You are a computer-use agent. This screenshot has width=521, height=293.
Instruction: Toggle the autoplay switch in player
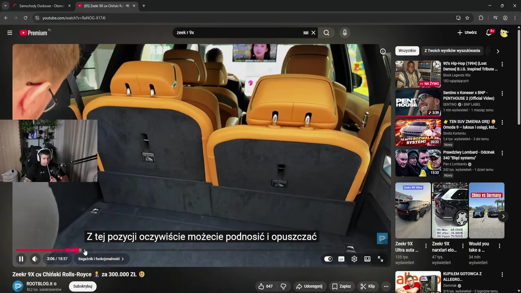[x=328, y=259]
